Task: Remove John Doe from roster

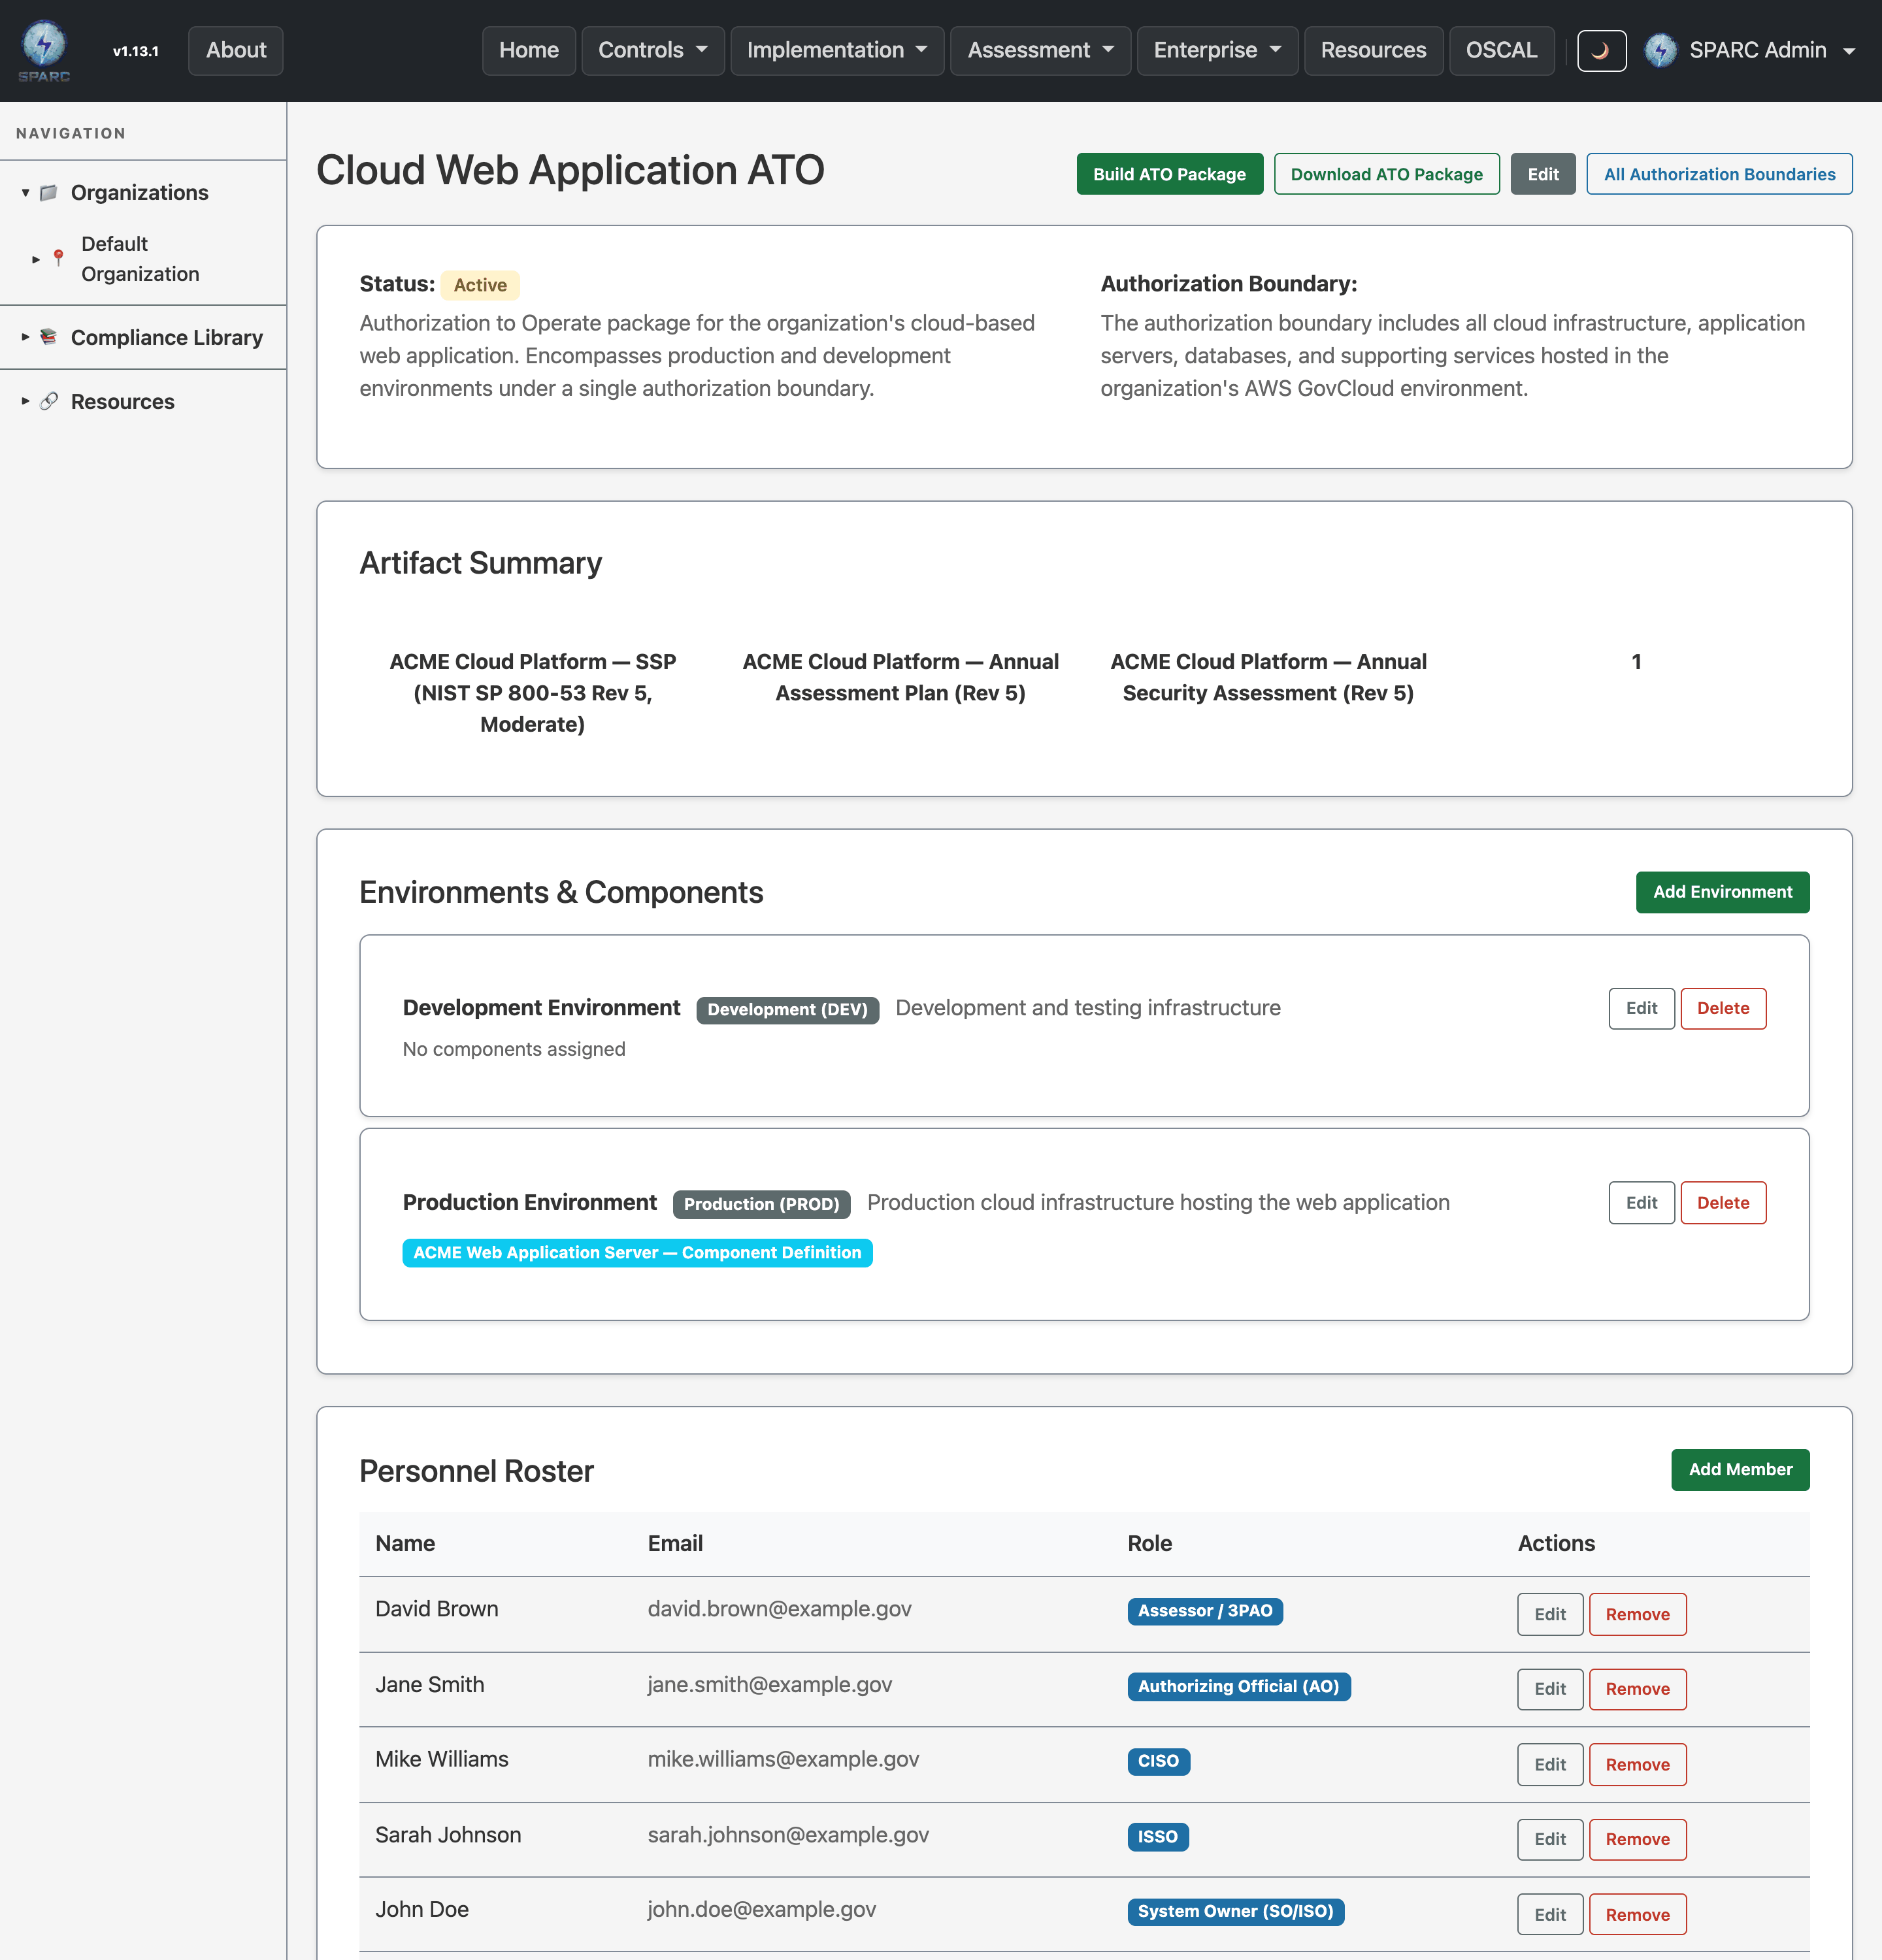Action: [x=1637, y=1914]
